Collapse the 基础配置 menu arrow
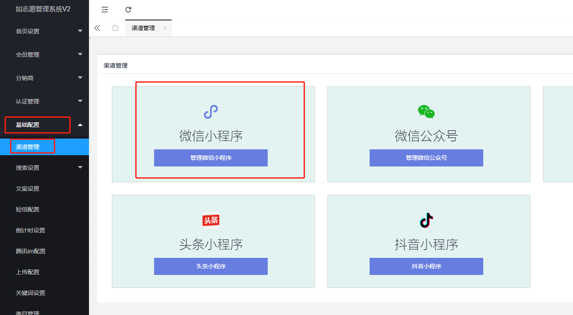Screen dimensions: 573x315 [80, 125]
